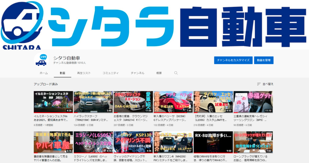Open the 並べ替え sort menu
The width and height of the screenshot is (309, 163).
pos(265,84)
